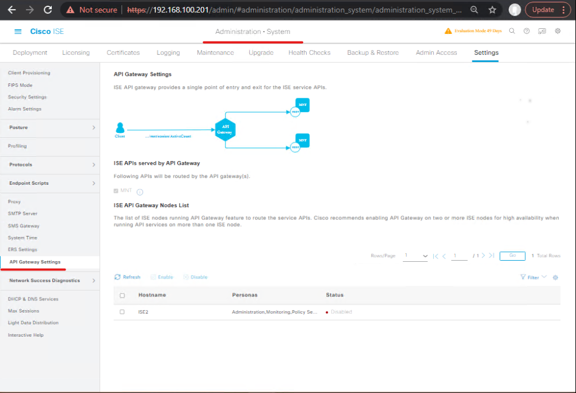
Task: Click the evaluation mode warning icon
Action: click(448, 31)
